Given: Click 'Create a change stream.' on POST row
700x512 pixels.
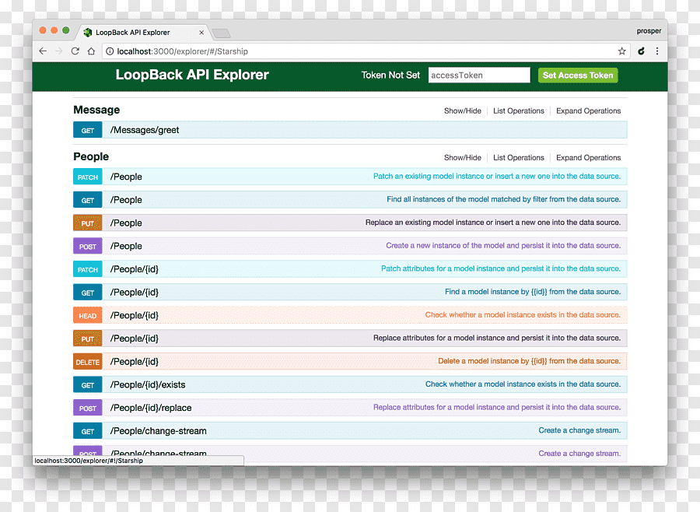Looking at the screenshot, I should [x=579, y=454].
